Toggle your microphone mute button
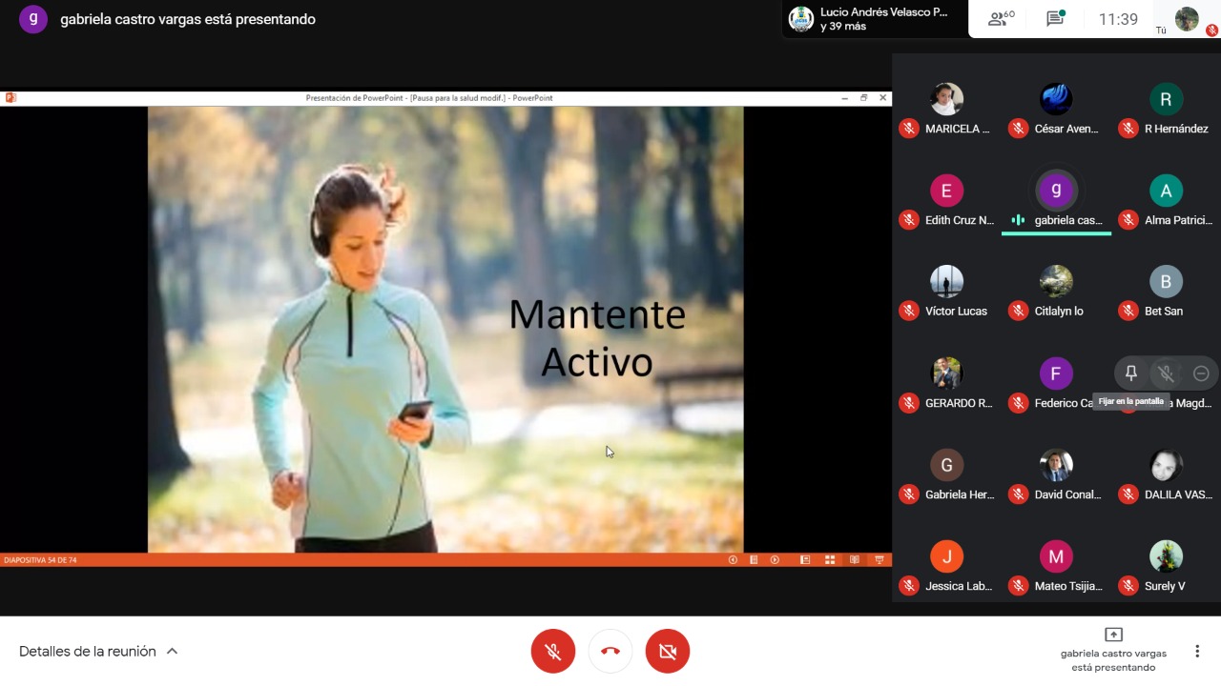The image size is (1221, 686). coord(553,652)
